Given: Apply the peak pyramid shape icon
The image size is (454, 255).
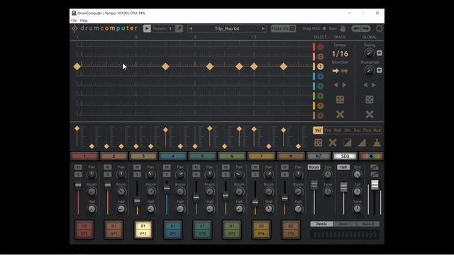Looking at the screenshot, I should coord(377,142).
